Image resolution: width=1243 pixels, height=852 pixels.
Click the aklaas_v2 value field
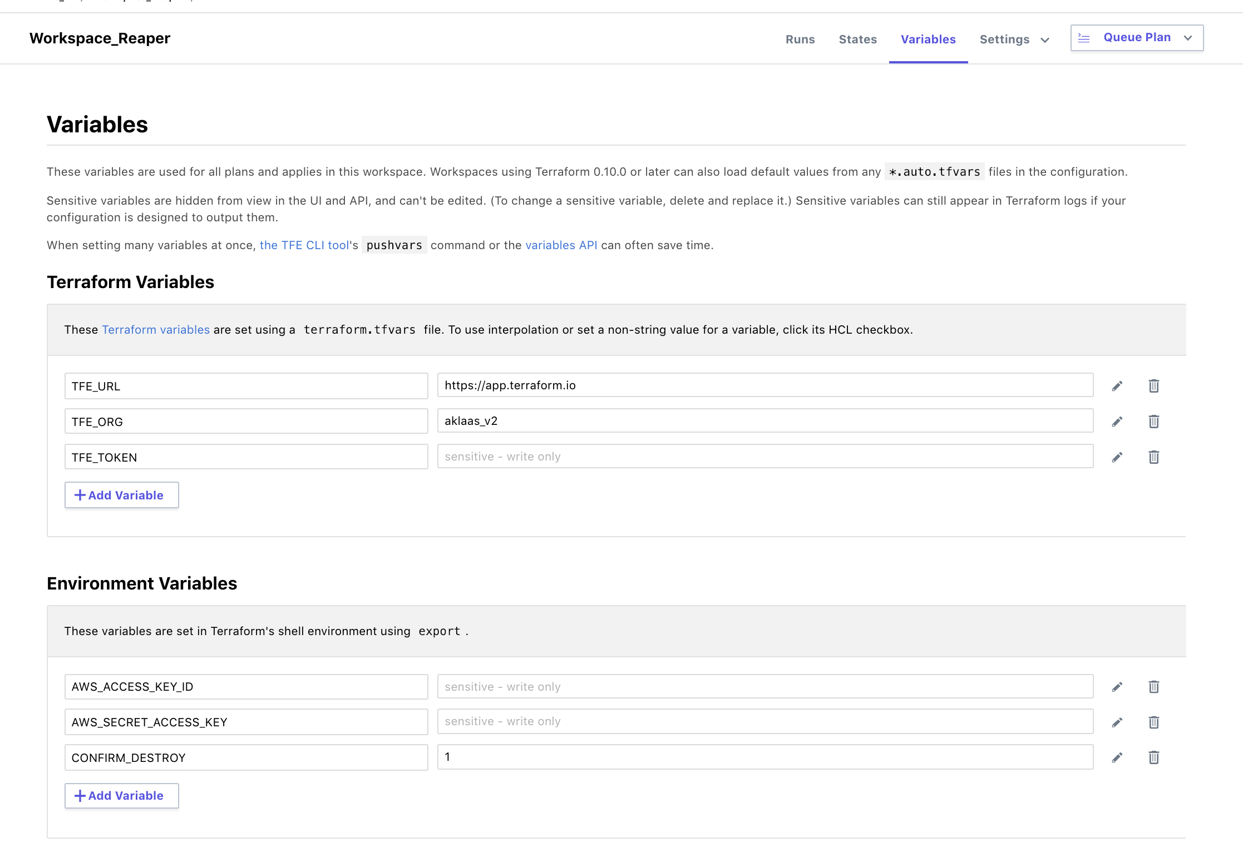coord(764,421)
